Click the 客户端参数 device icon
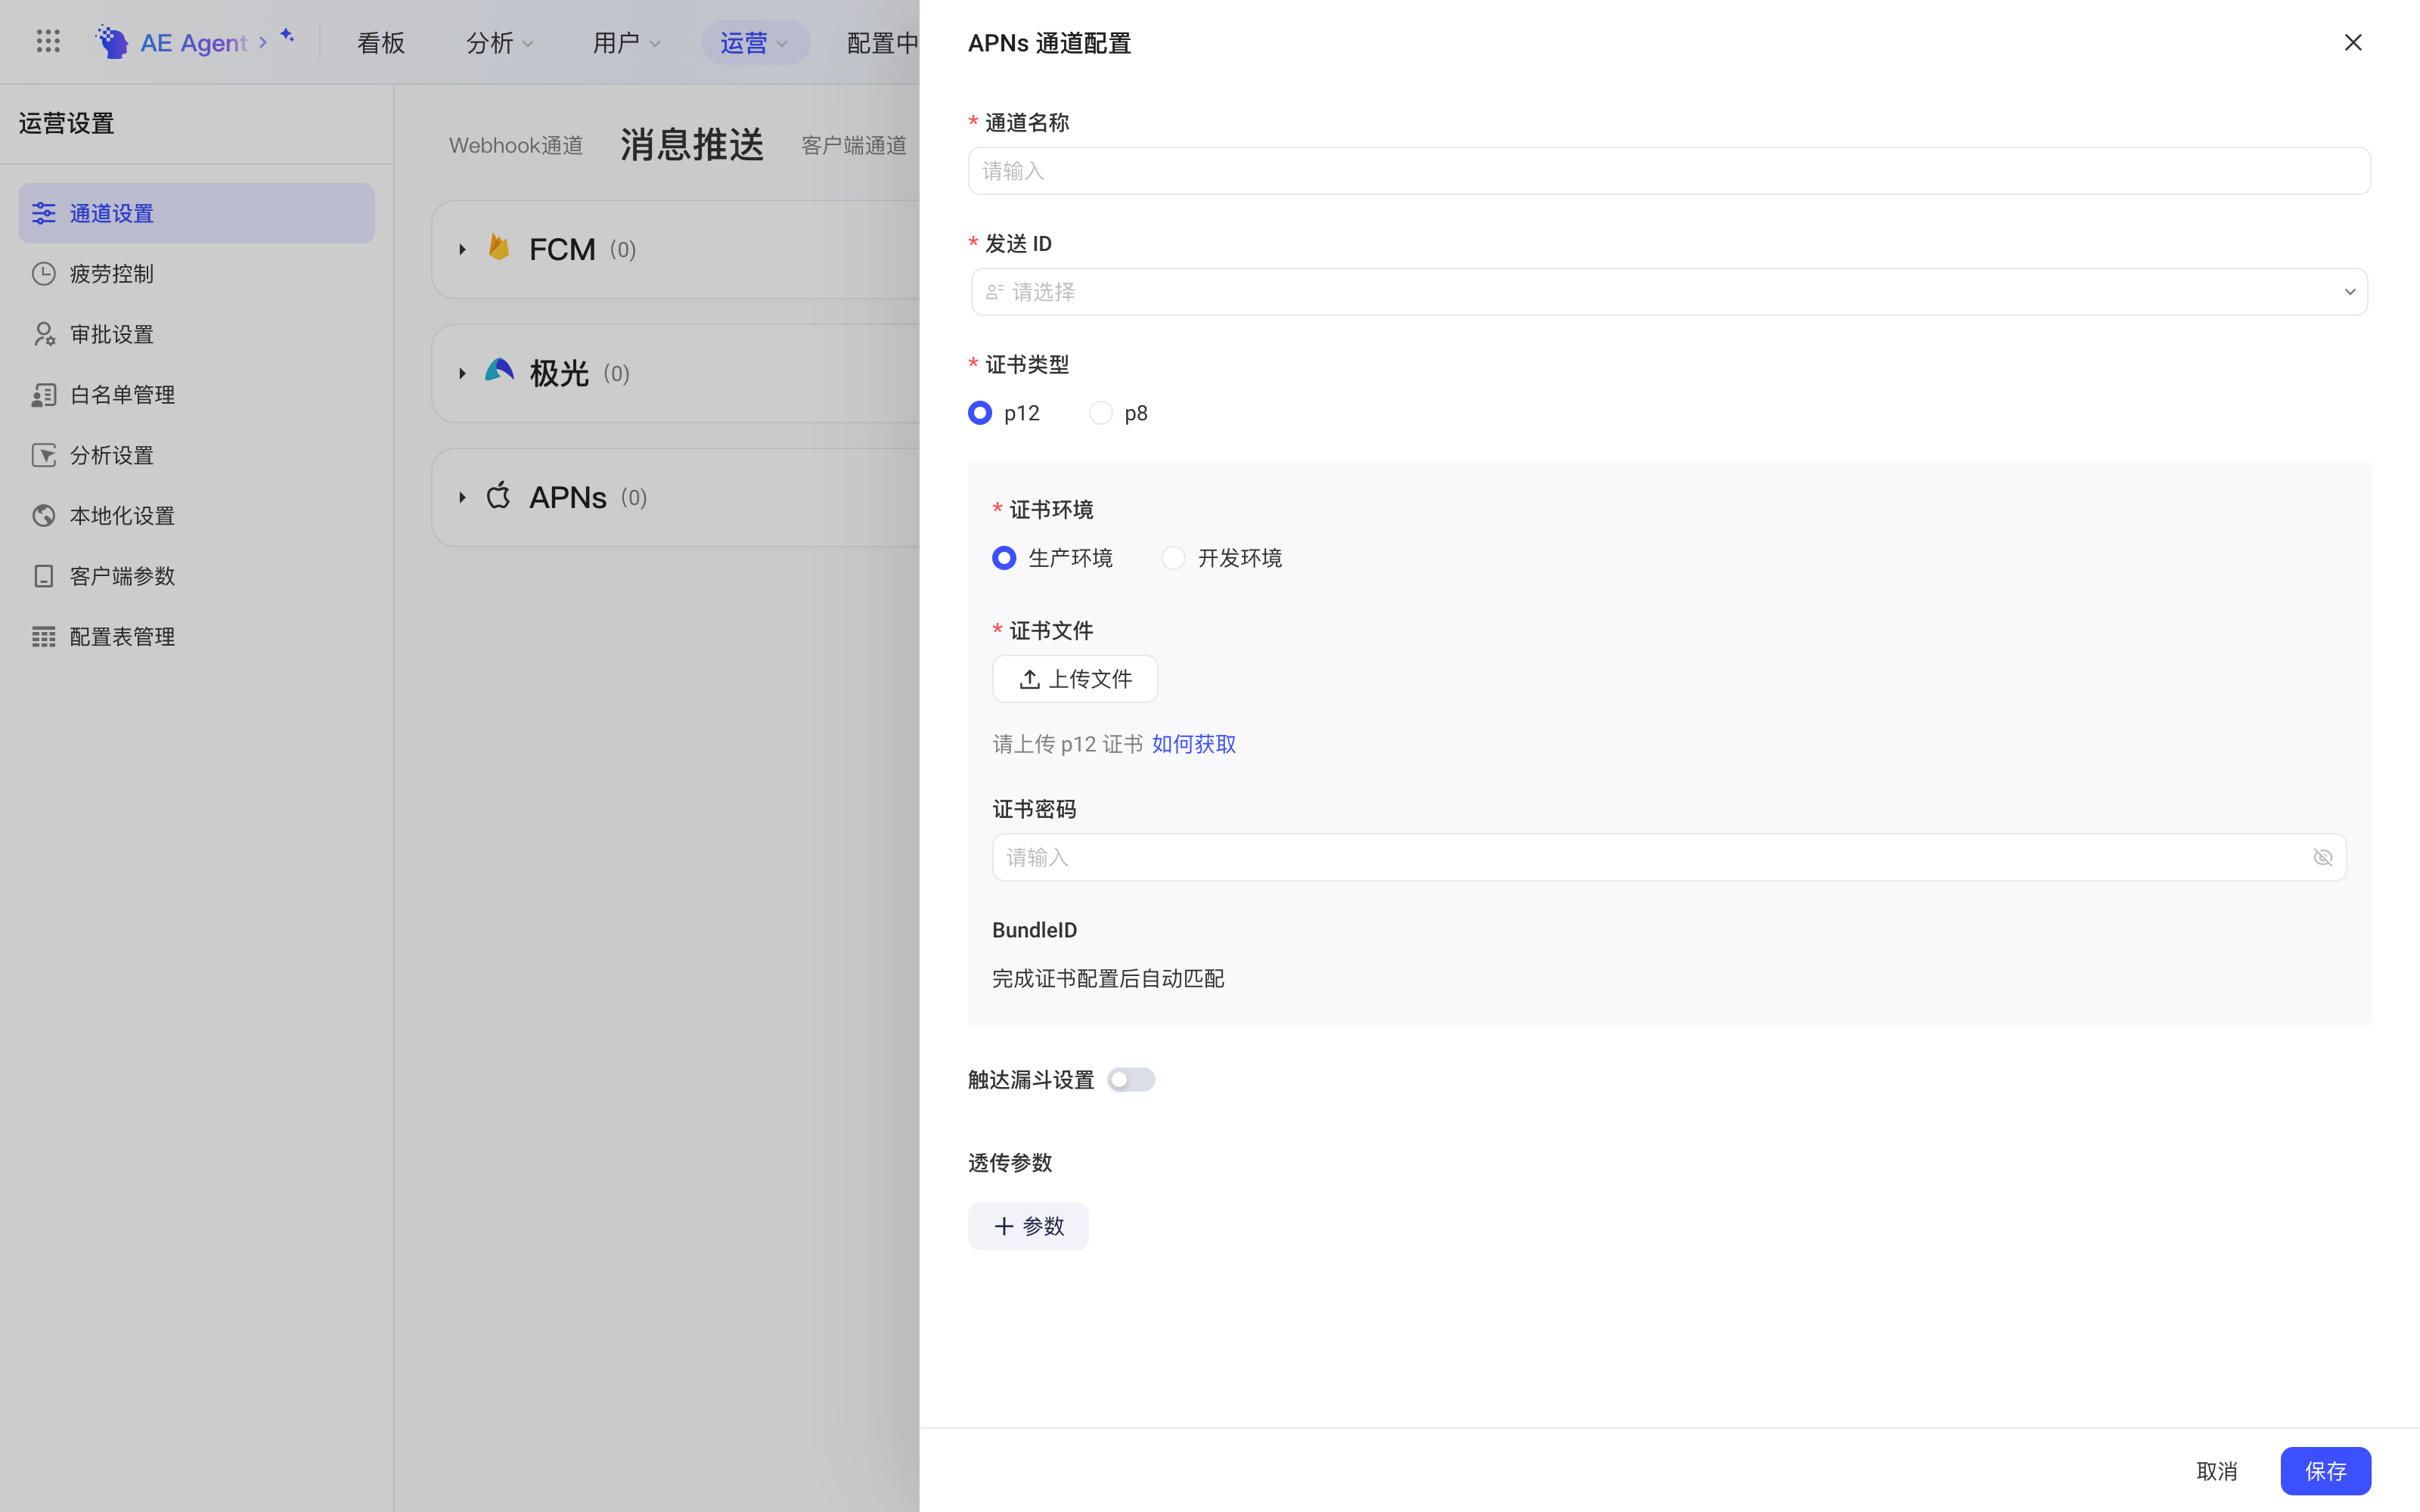Viewport: 2420px width, 1512px height. pos(44,576)
